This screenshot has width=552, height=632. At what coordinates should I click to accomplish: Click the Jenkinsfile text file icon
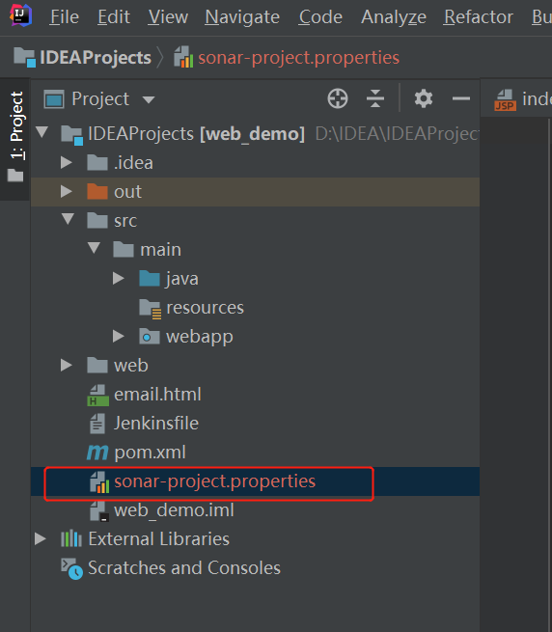coord(97,424)
